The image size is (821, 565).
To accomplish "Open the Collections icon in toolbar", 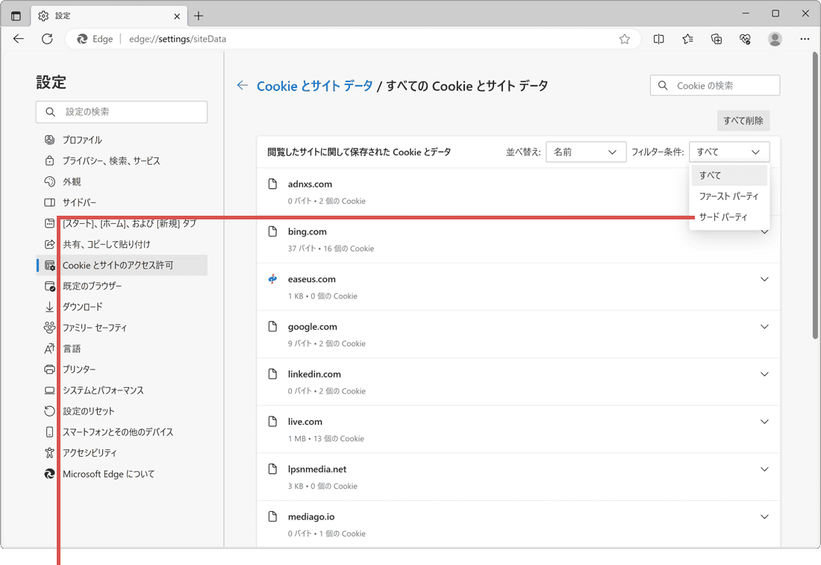I will tap(717, 39).
